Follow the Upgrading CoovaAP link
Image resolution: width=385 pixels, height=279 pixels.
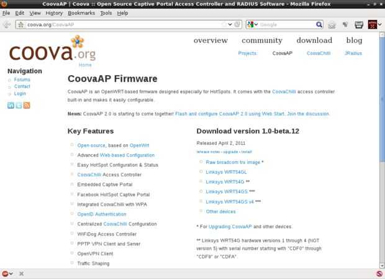click(230, 226)
